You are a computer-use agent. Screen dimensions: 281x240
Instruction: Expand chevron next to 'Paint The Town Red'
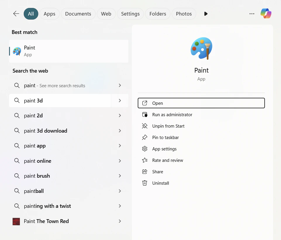[x=120, y=221]
